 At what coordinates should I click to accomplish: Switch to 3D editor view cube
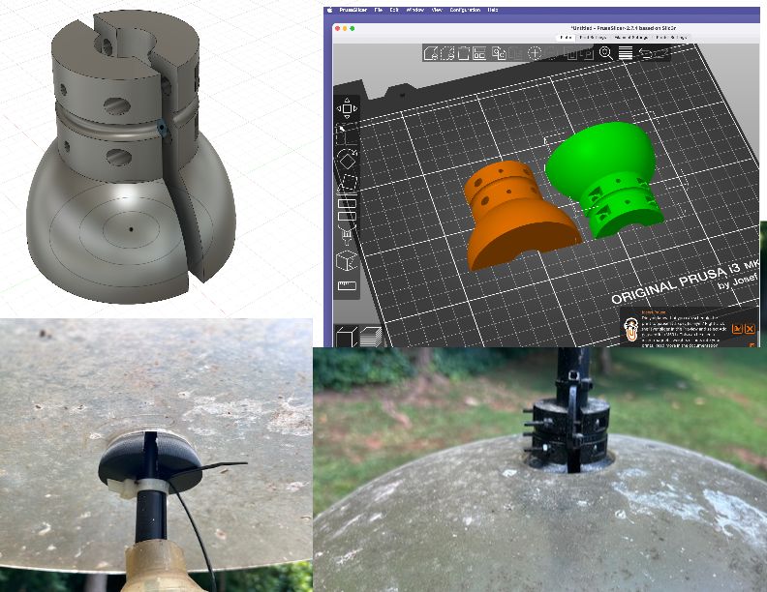click(347, 336)
